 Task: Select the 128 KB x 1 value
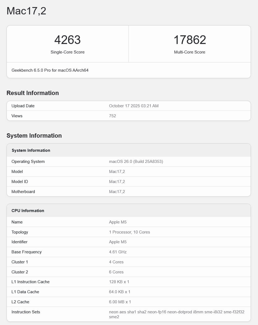coord(119,282)
